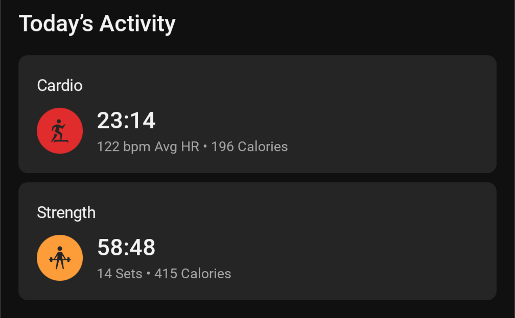This screenshot has height=318, width=515.
Task: Click the bullet separator in strength stats
Action: (x=149, y=274)
